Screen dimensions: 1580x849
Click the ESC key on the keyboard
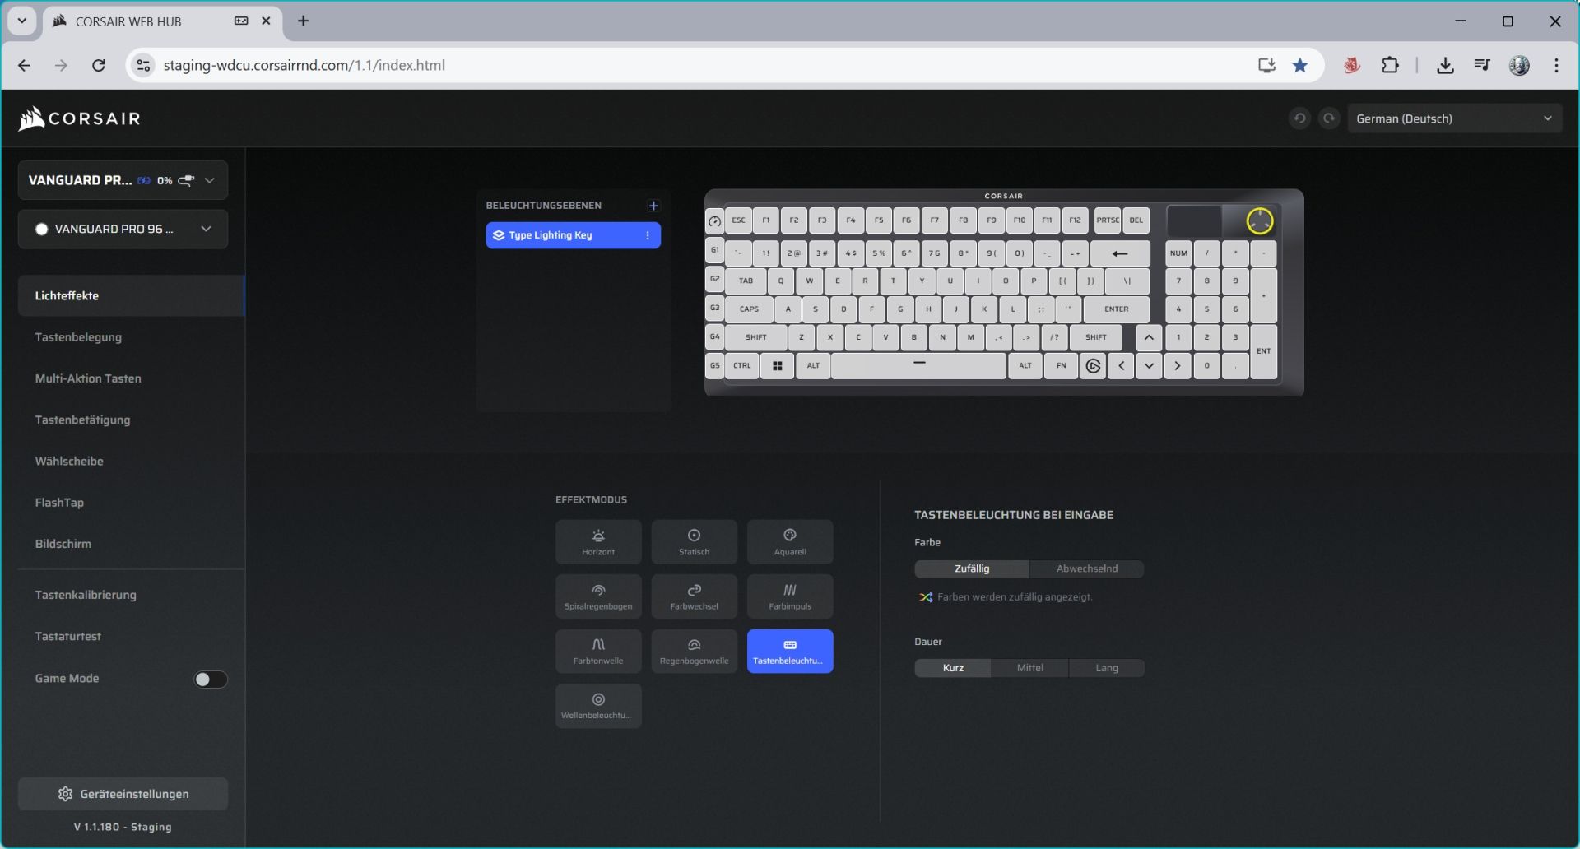738,220
